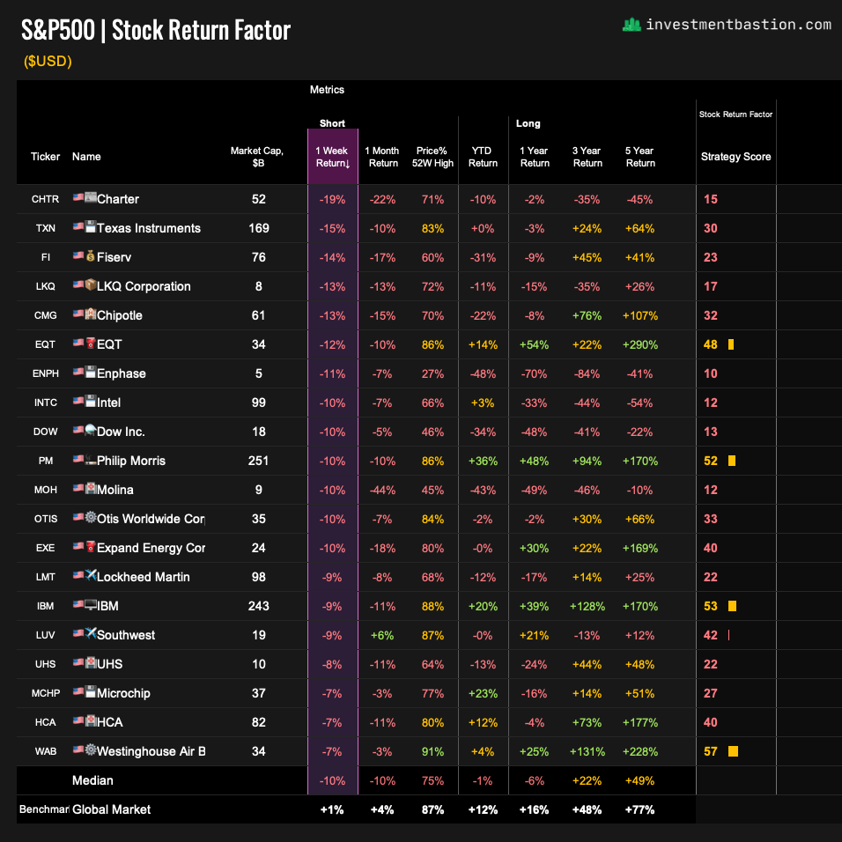Click the Median row label
842x842 pixels.
click(92, 780)
